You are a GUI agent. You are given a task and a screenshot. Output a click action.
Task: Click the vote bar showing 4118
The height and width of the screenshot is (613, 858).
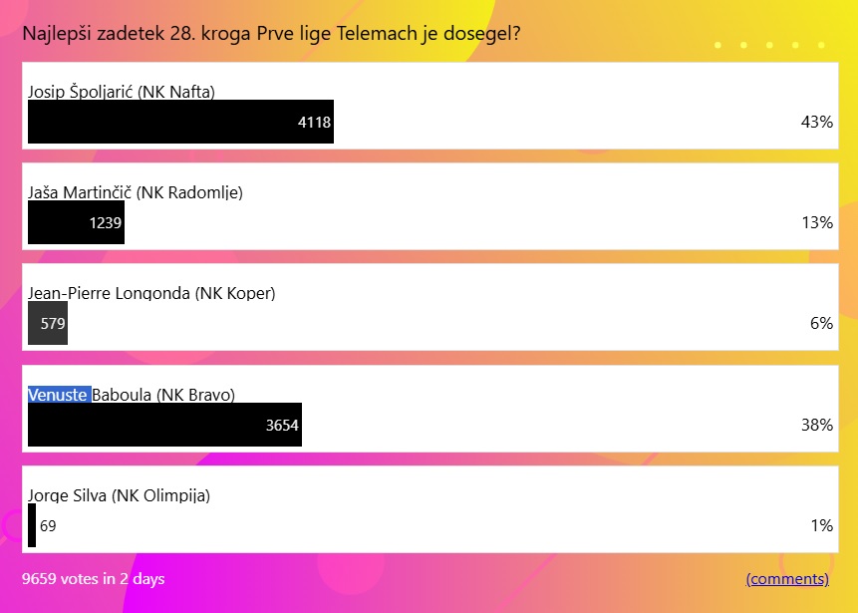179,123
